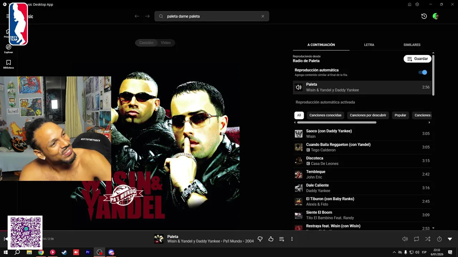
Task: Switch to SIMILARES tab
Action: click(x=412, y=45)
